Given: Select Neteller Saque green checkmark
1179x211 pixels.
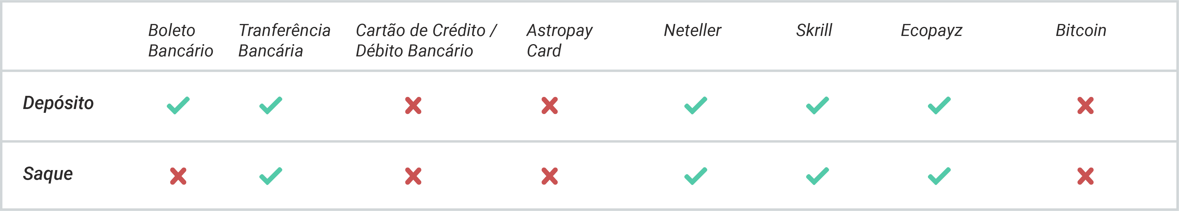Looking at the screenshot, I should coord(696,176).
